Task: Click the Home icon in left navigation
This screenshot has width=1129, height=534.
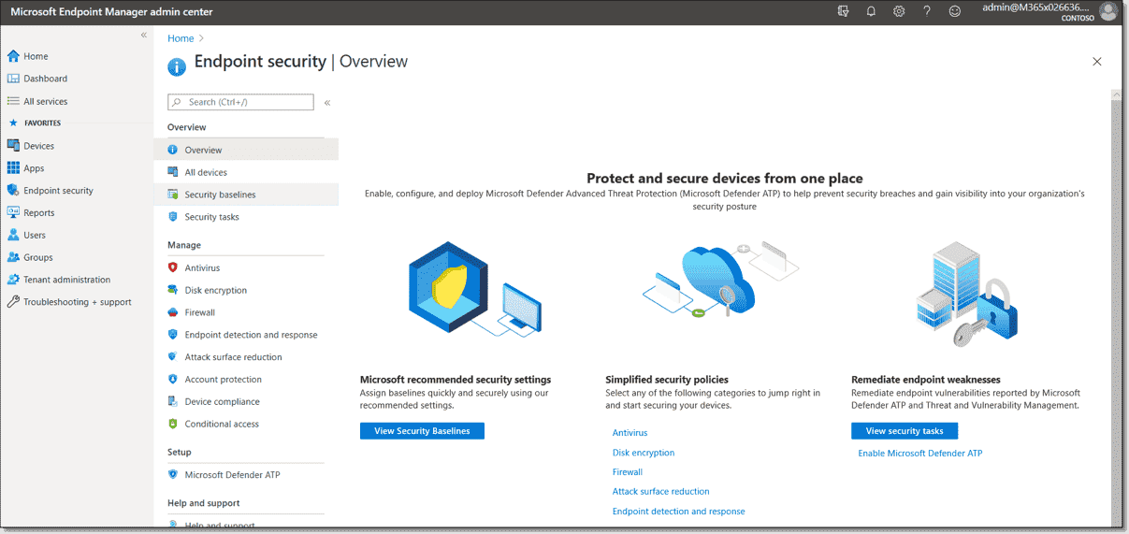Action: click(x=13, y=56)
